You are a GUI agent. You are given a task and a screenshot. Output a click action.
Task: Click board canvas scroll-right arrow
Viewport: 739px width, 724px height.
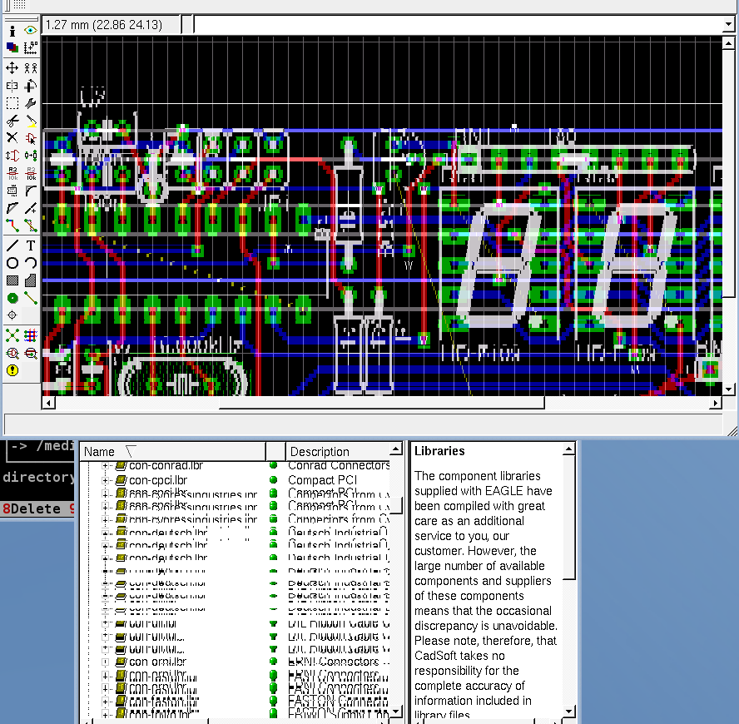(716, 403)
